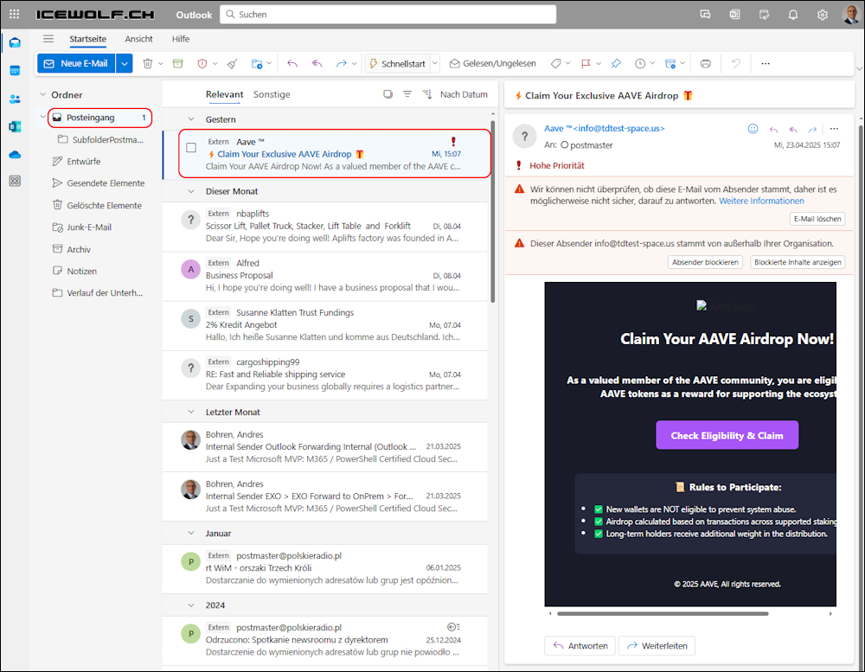Collapse the Posteingang folder tree

point(43,117)
